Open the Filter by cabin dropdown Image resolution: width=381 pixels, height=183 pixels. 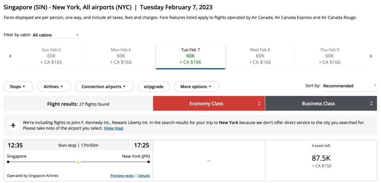[56, 35]
